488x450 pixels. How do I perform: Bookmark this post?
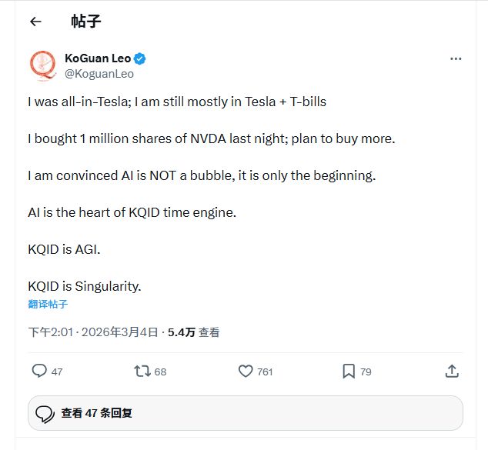pyautogui.click(x=349, y=371)
